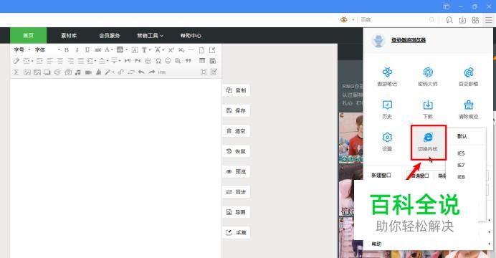
Task: Open 设置 gear settings icon
Action: [x=387, y=142]
